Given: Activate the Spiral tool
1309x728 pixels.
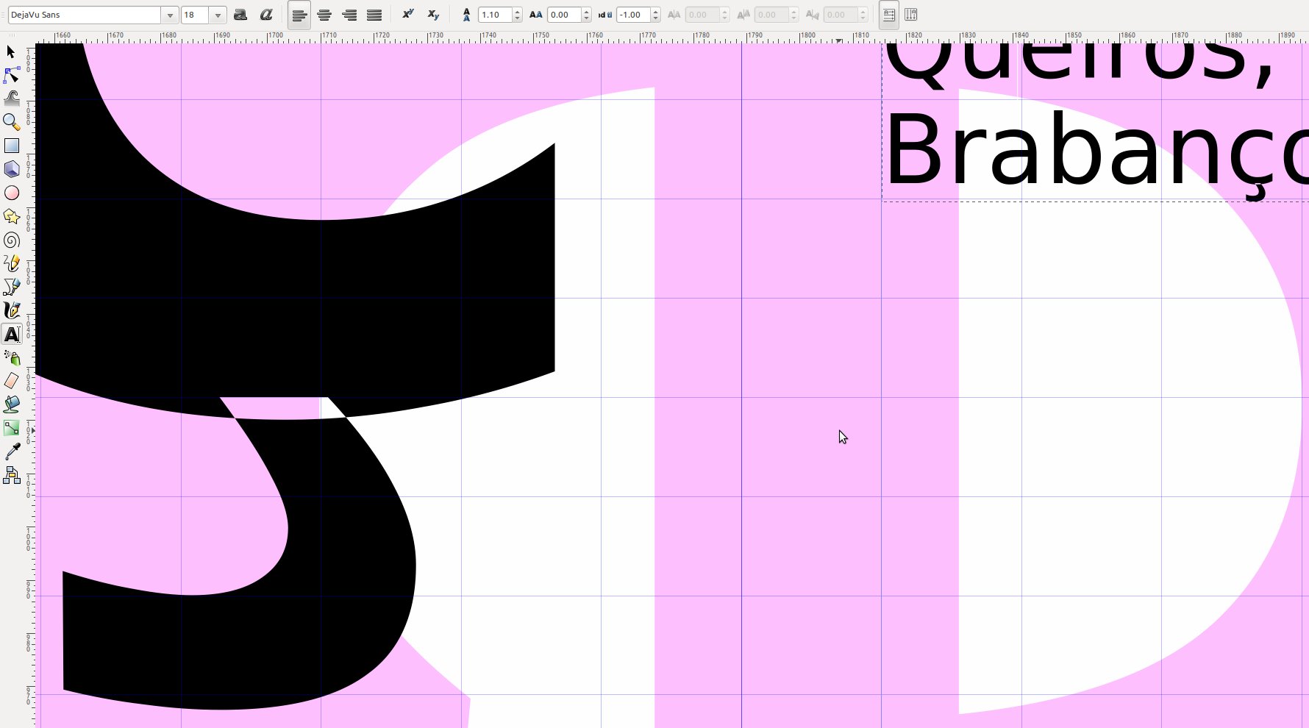Looking at the screenshot, I should [x=12, y=240].
